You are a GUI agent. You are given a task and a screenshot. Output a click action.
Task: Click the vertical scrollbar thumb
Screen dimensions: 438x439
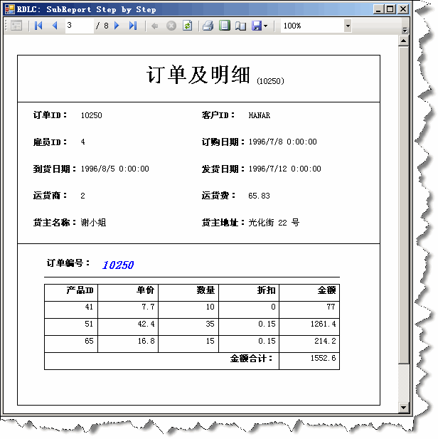[403, 206]
